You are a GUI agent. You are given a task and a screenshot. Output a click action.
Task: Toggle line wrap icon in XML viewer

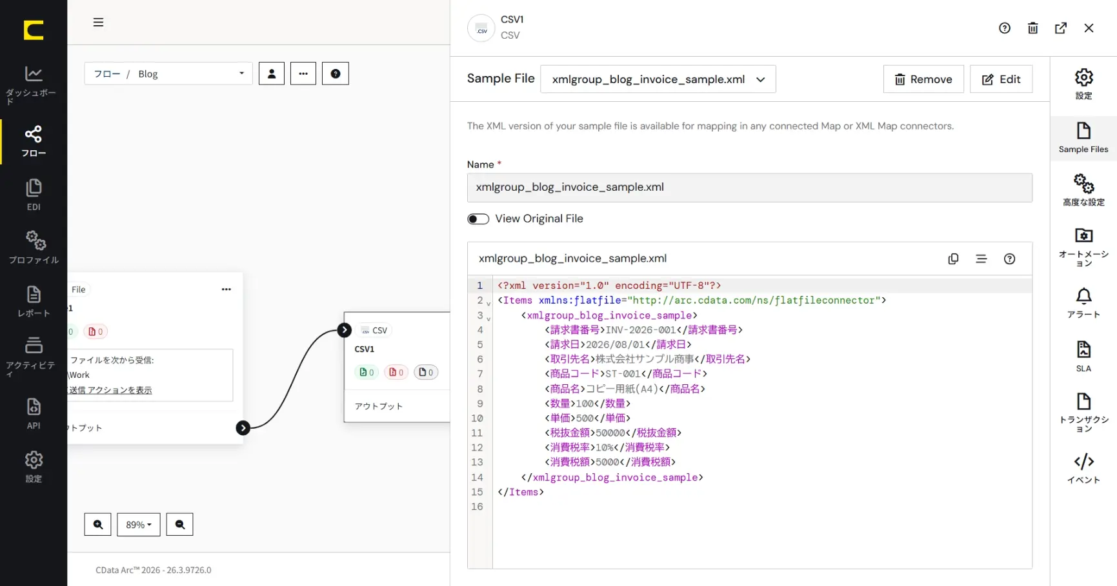(981, 259)
